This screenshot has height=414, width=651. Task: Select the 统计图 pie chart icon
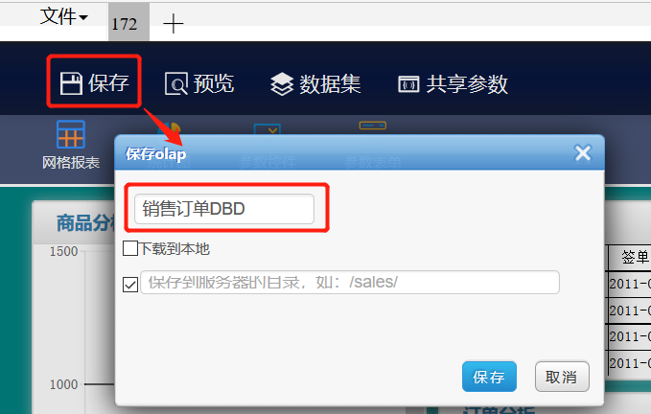(x=171, y=127)
